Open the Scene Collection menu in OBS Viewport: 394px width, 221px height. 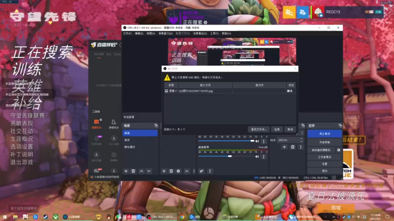pyautogui.click(x=200, y=33)
